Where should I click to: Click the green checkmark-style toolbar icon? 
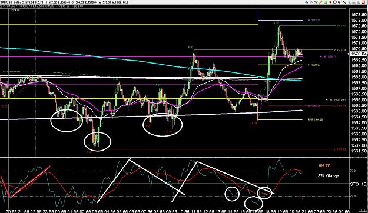tap(316, 2)
